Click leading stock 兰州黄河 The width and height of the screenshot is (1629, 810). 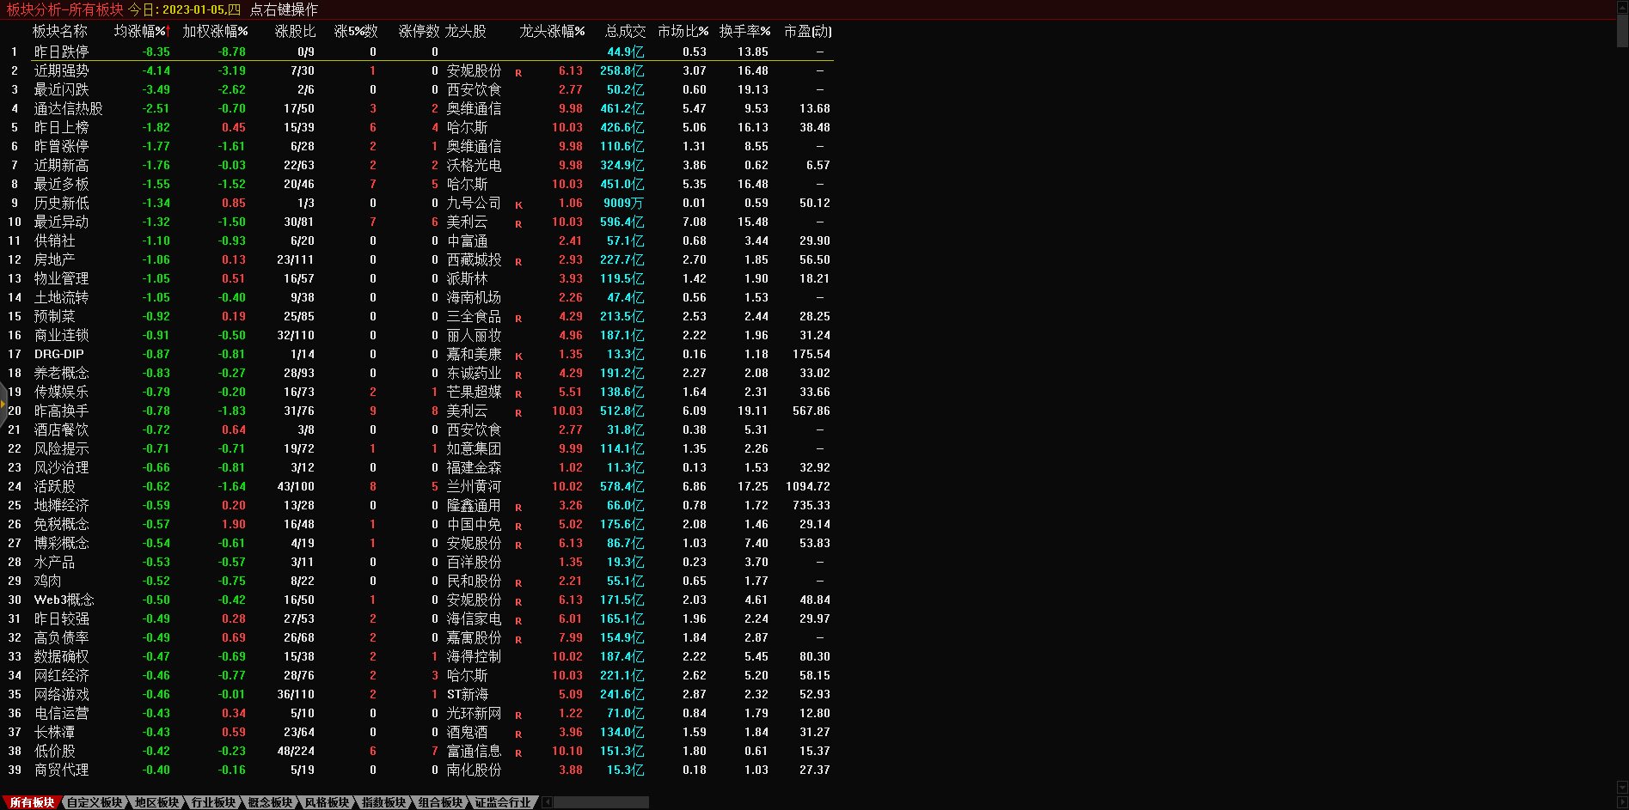pyautogui.click(x=474, y=486)
